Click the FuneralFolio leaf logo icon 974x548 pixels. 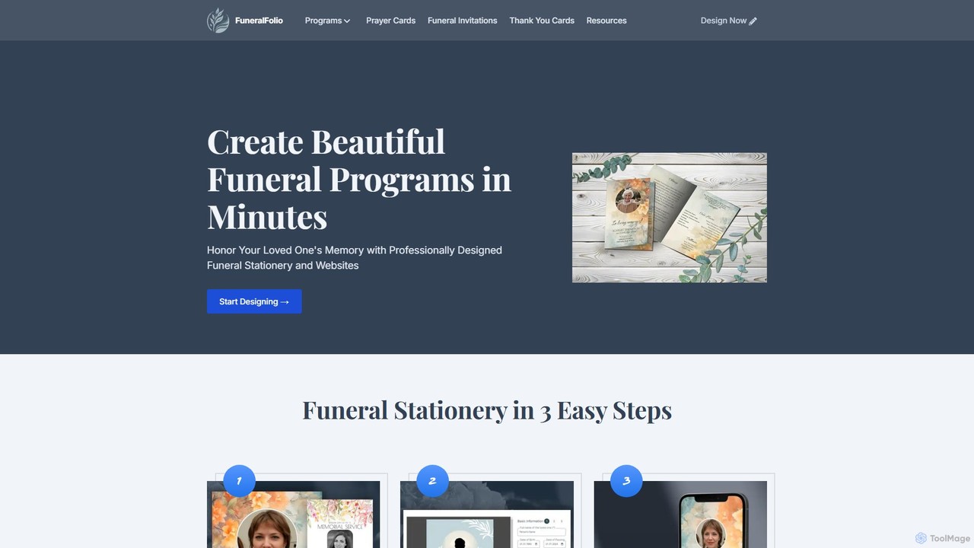coord(218,21)
